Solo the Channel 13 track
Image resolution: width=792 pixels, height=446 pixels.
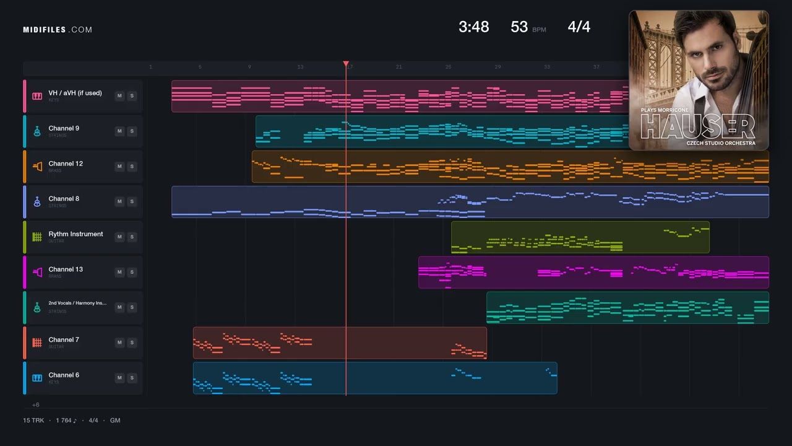point(132,273)
